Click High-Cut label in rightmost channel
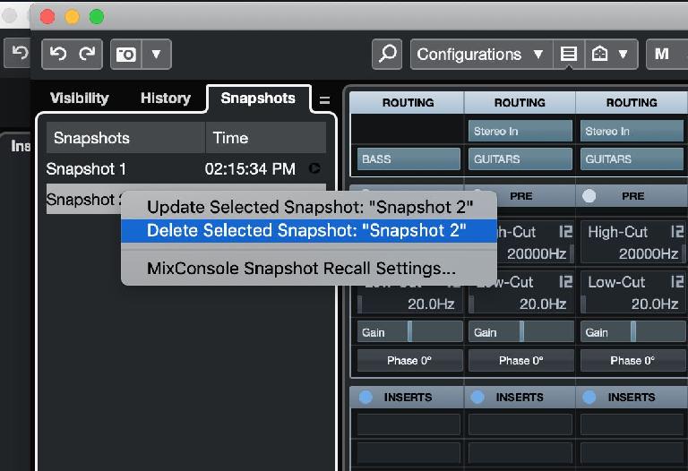This screenshot has width=688, height=471. click(617, 232)
